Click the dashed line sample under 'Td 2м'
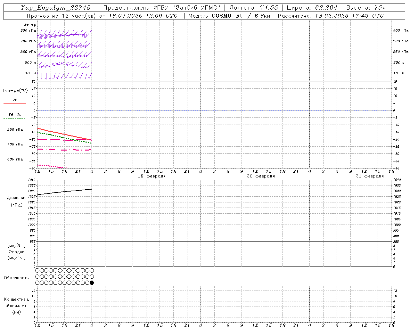 [x=14, y=118]
